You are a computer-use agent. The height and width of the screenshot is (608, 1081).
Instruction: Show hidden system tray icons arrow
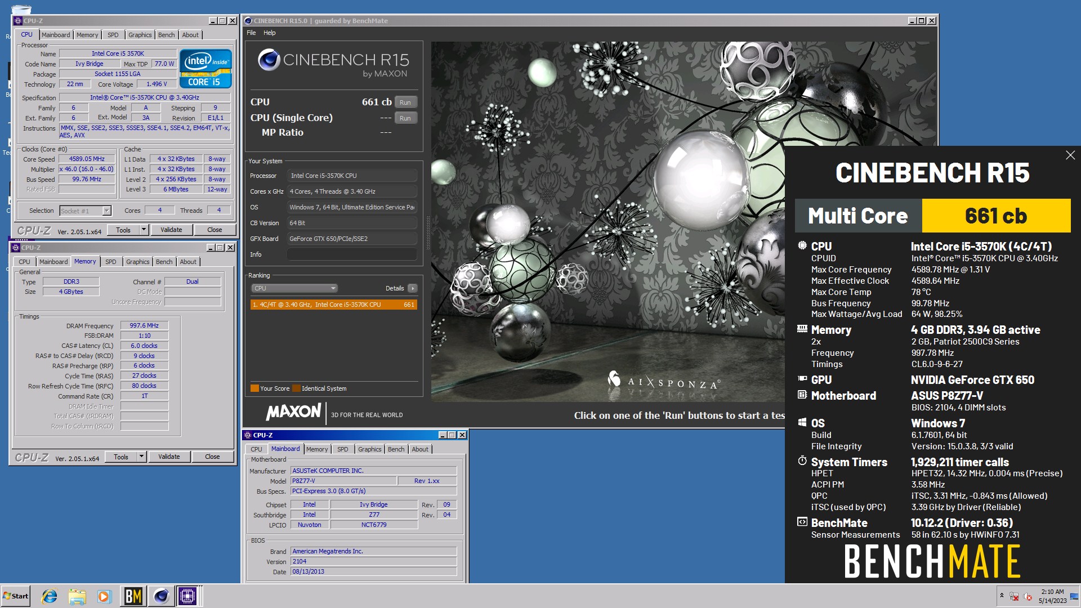1002,596
